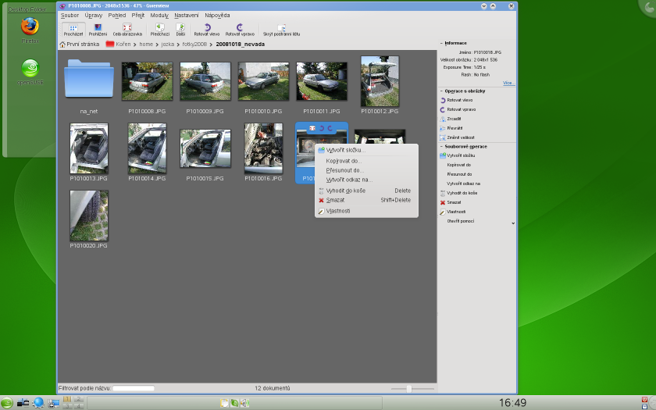Navigate to home in breadcrumb
656x410 pixels.
point(146,44)
